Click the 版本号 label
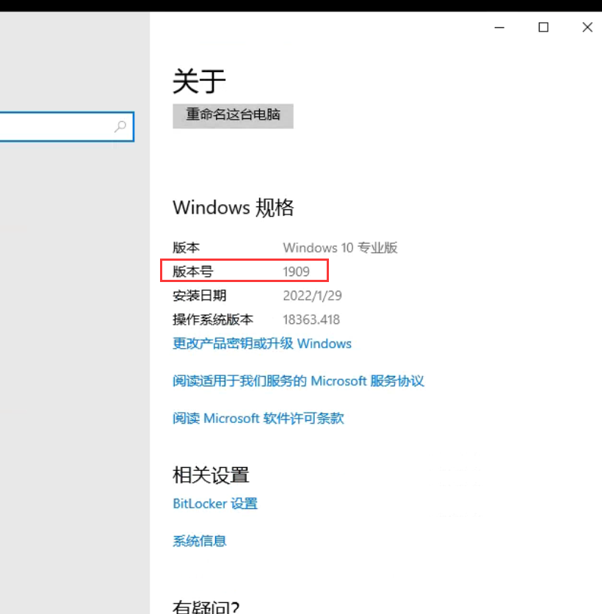This screenshot has height=614, width=602. click(x=192, y=271)
